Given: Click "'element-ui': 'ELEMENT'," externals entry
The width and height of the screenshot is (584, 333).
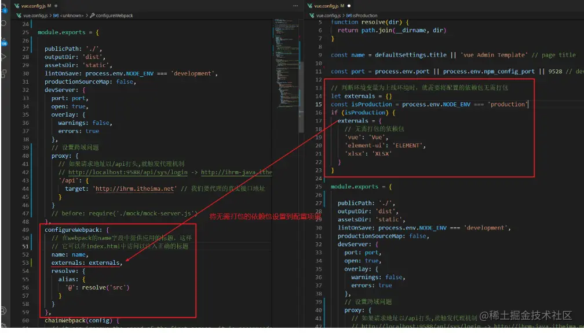Looking at the screenshot, I should (385, 145).
